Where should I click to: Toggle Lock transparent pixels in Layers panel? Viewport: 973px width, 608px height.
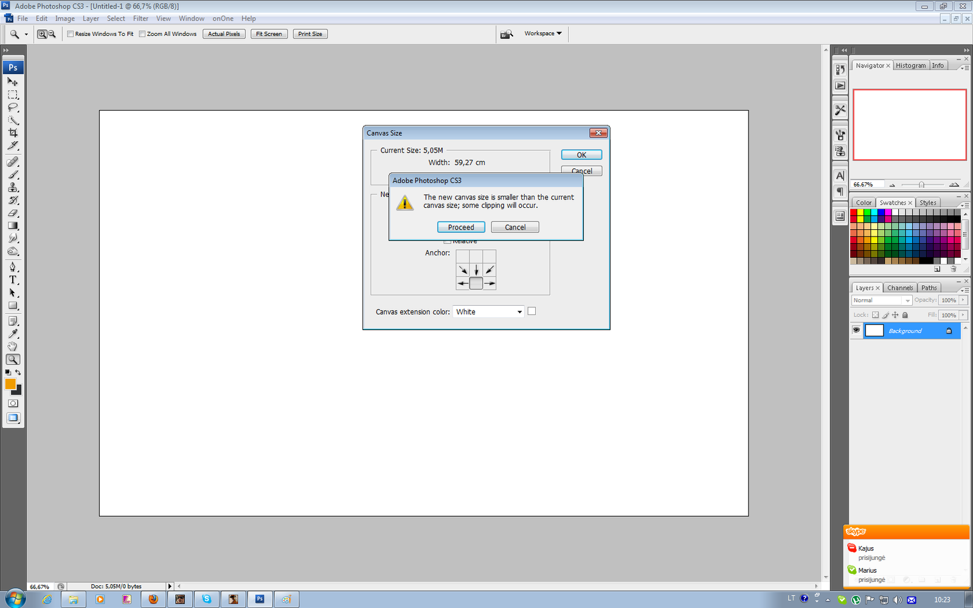875,315
